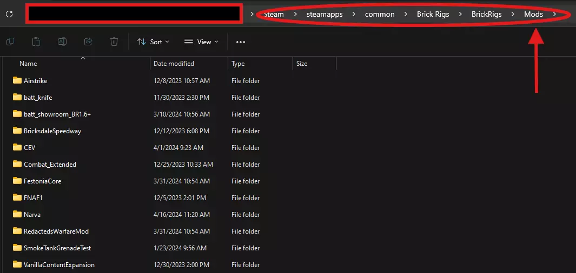This screenshot has width=576, height=273.
Task: Click the RedactedsWarfareMod folder icon
Action: (x=17, y=231)
